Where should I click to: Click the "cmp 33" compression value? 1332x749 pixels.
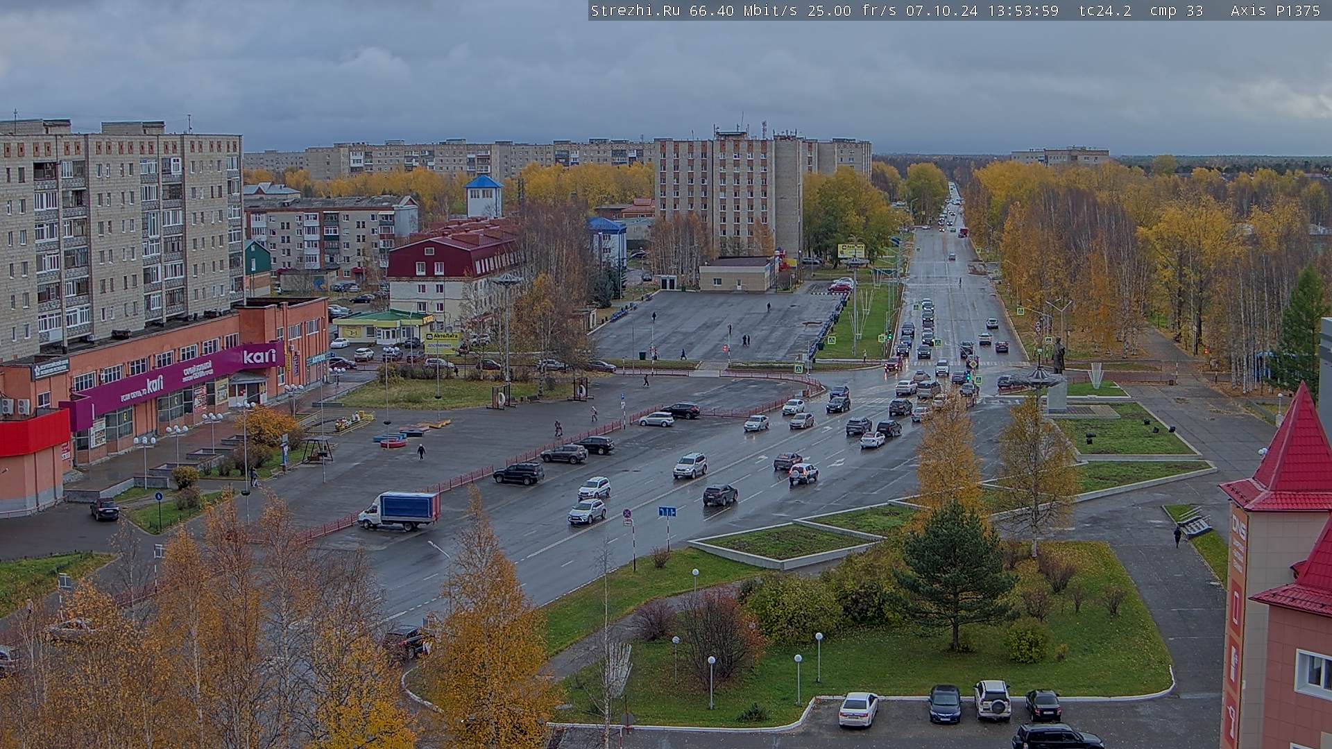1177,10
